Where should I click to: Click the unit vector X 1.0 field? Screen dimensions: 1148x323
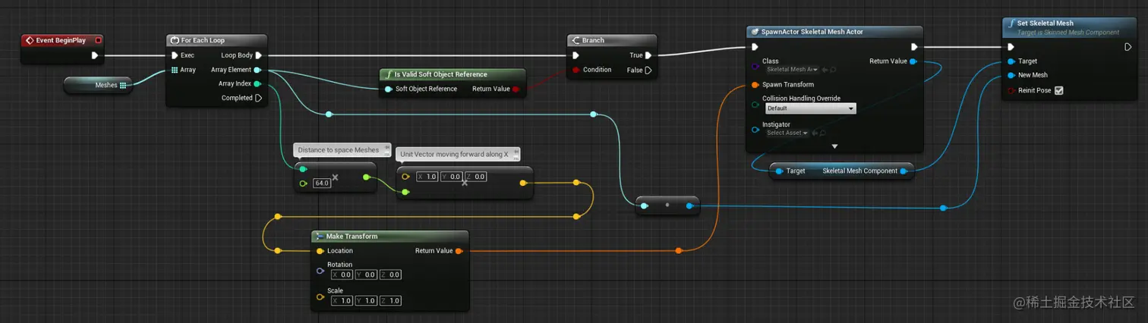(427, 177)
